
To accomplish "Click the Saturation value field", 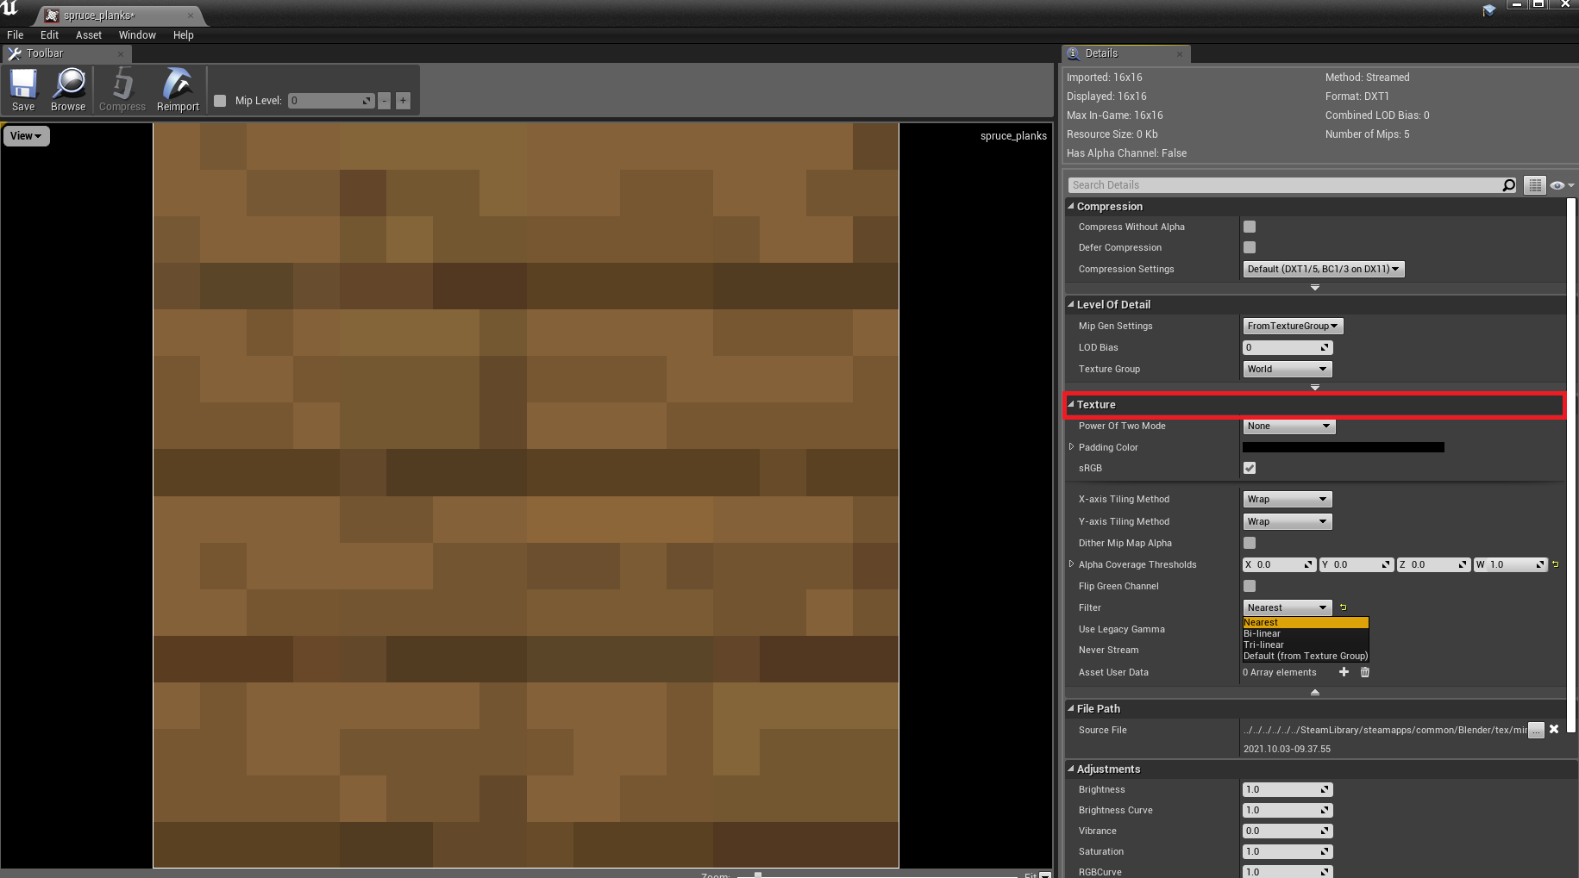I will point(1288,851).
